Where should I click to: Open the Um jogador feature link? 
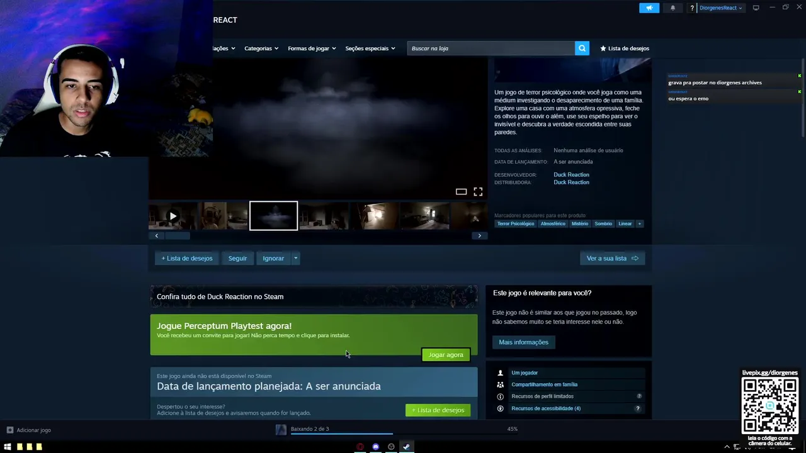pyautogui.click(x=525, y=372)
